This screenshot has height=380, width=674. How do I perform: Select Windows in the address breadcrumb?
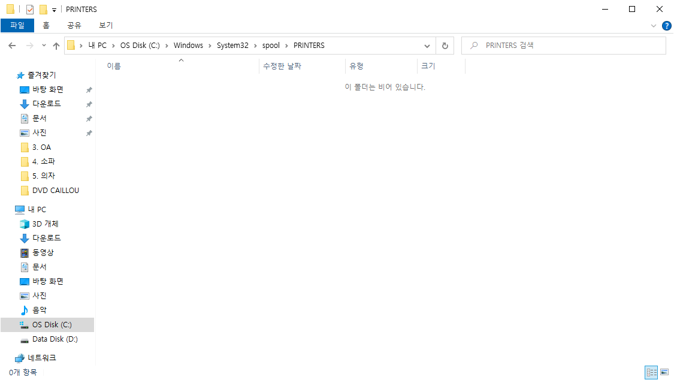pos(188,46)
